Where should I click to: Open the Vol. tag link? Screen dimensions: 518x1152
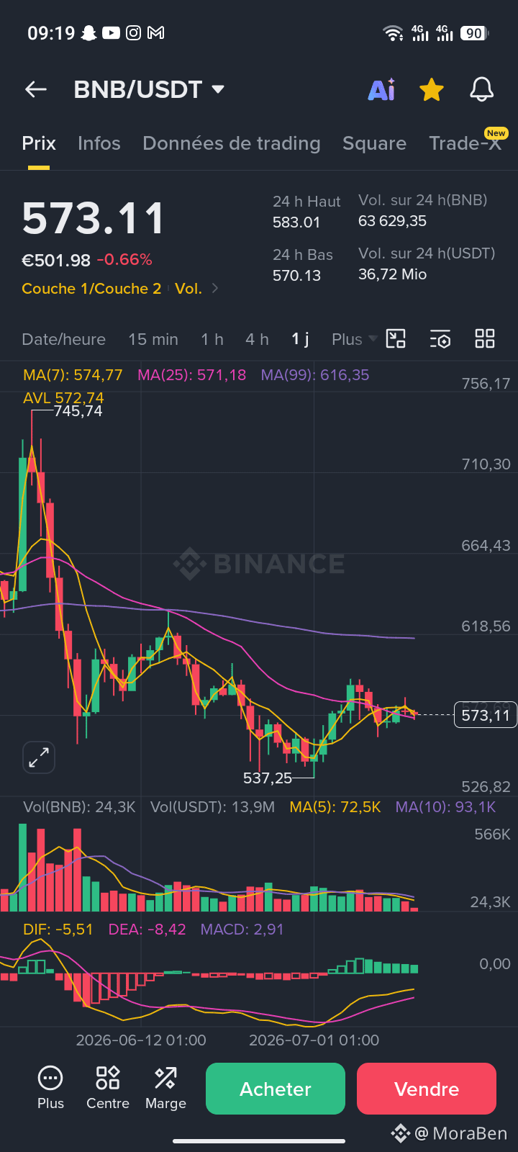coord(188,289)
